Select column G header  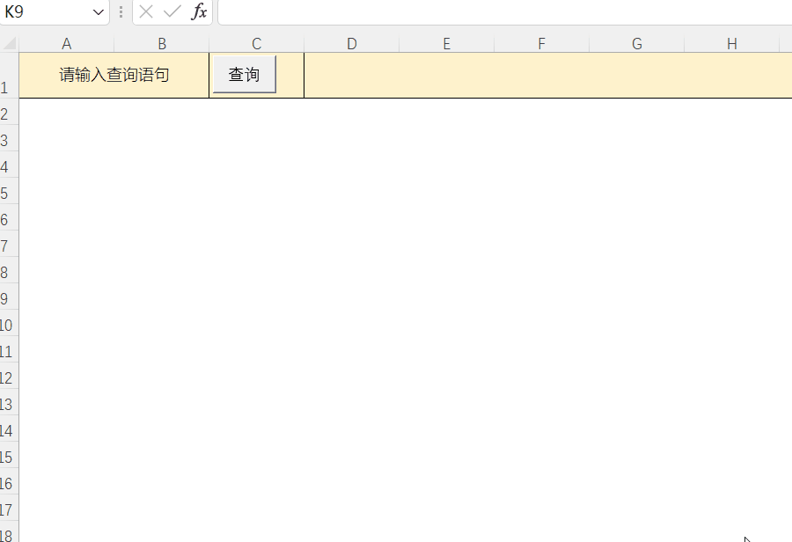[636, 44]
